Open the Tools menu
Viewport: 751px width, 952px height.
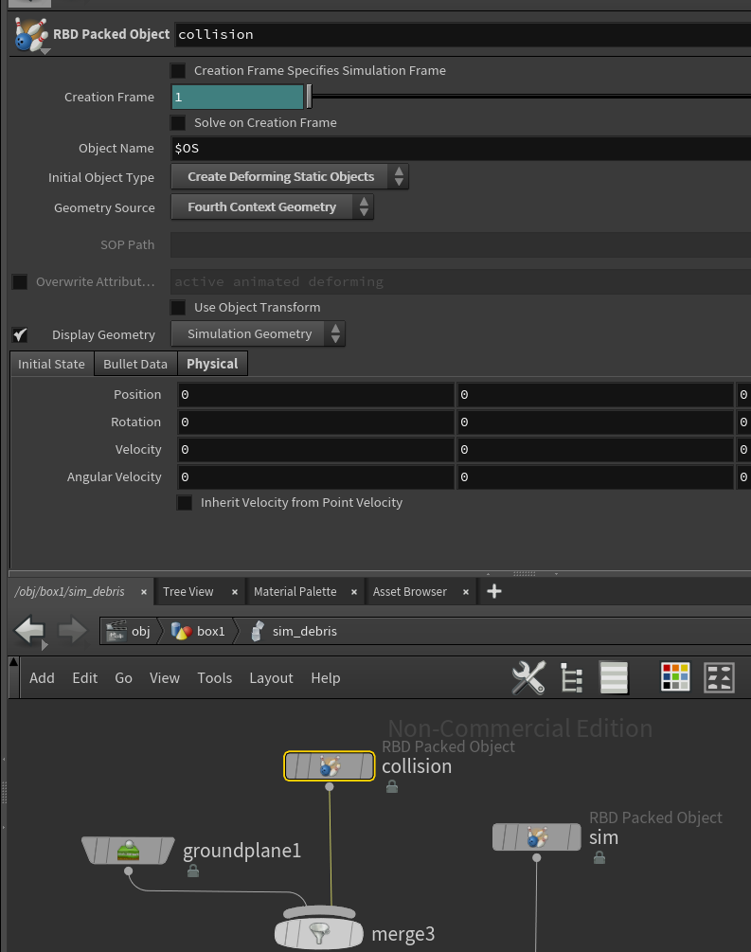coord(215,677)
